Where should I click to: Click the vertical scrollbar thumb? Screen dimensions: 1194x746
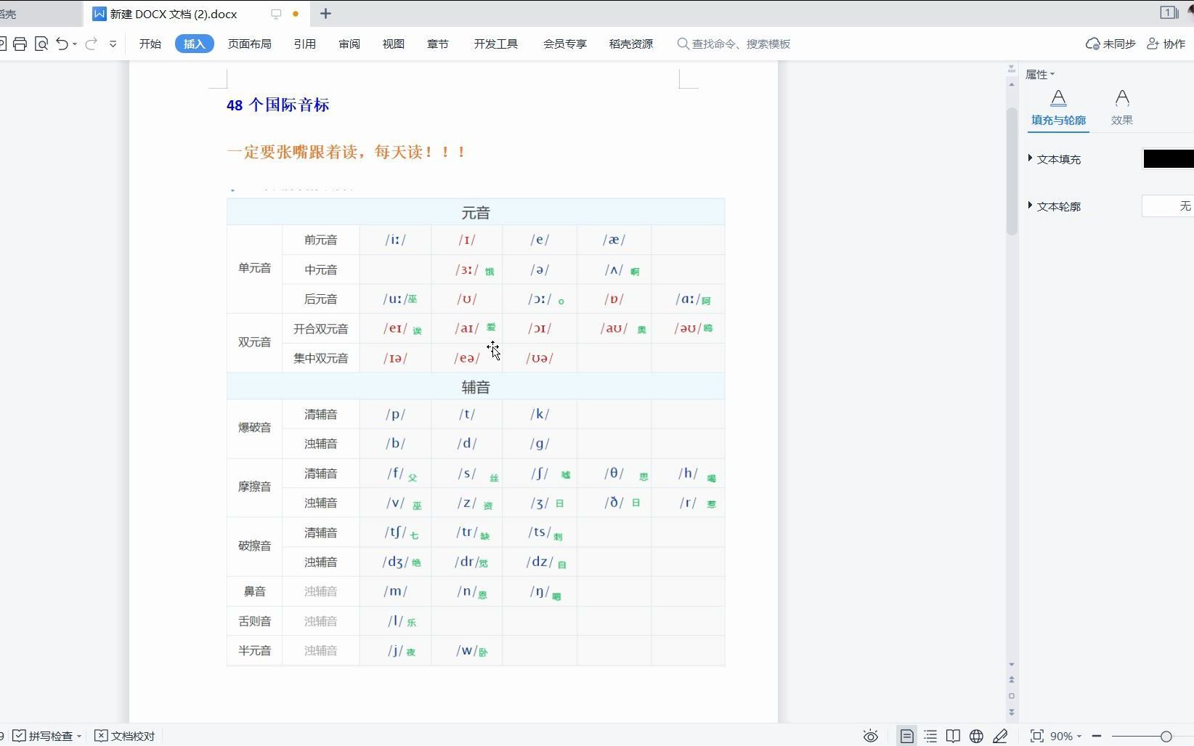(x=1012, y=171)
